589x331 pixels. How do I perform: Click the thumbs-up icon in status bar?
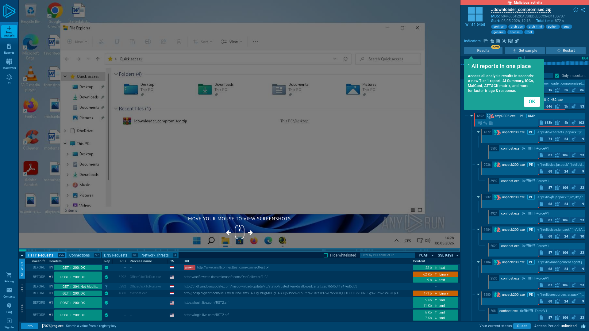(583, 326)
